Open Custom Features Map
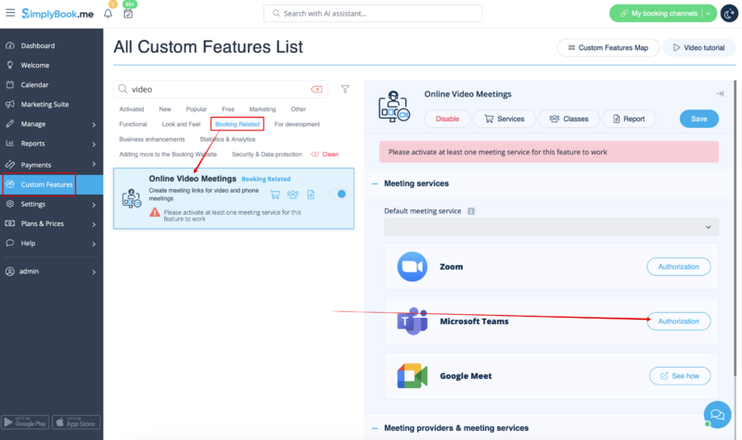The image size is (742, 440). point(608,48)
